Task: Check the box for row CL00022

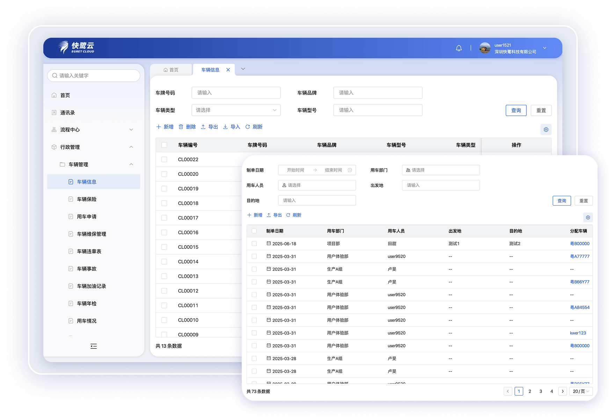Action: click(x=164, y=159)
